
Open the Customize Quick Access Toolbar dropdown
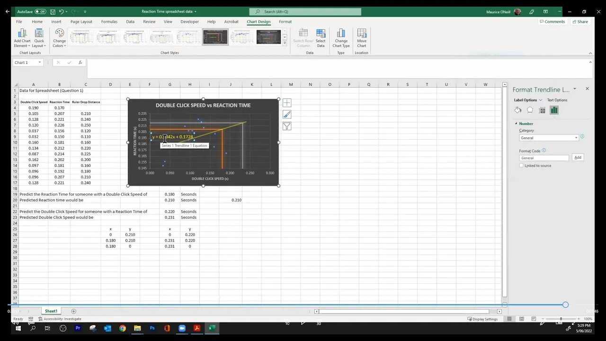[x=85, y=11]
